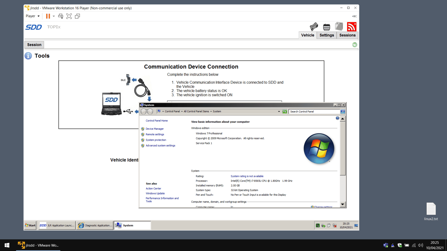Click scroll up arrow in System window
Screen dimensions: 447x251
click(343, 119)
